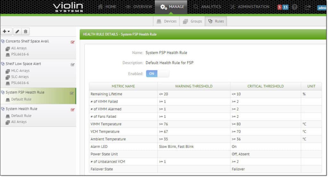Click Default Rule under System Health Rule
Image resolution: width=328 pixels, height=177 pixels.
21,116
